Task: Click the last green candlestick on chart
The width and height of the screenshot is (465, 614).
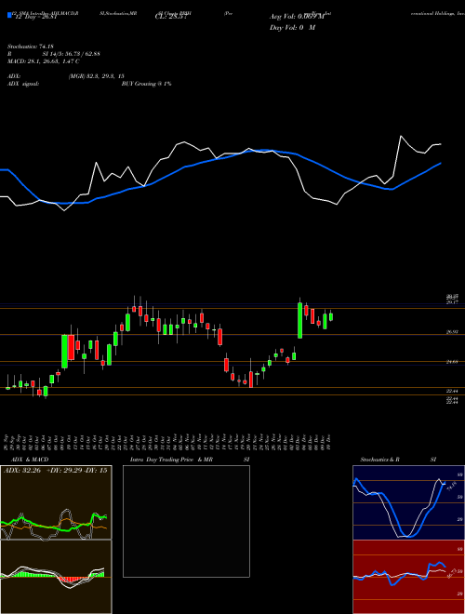Action: pos(331,316)
